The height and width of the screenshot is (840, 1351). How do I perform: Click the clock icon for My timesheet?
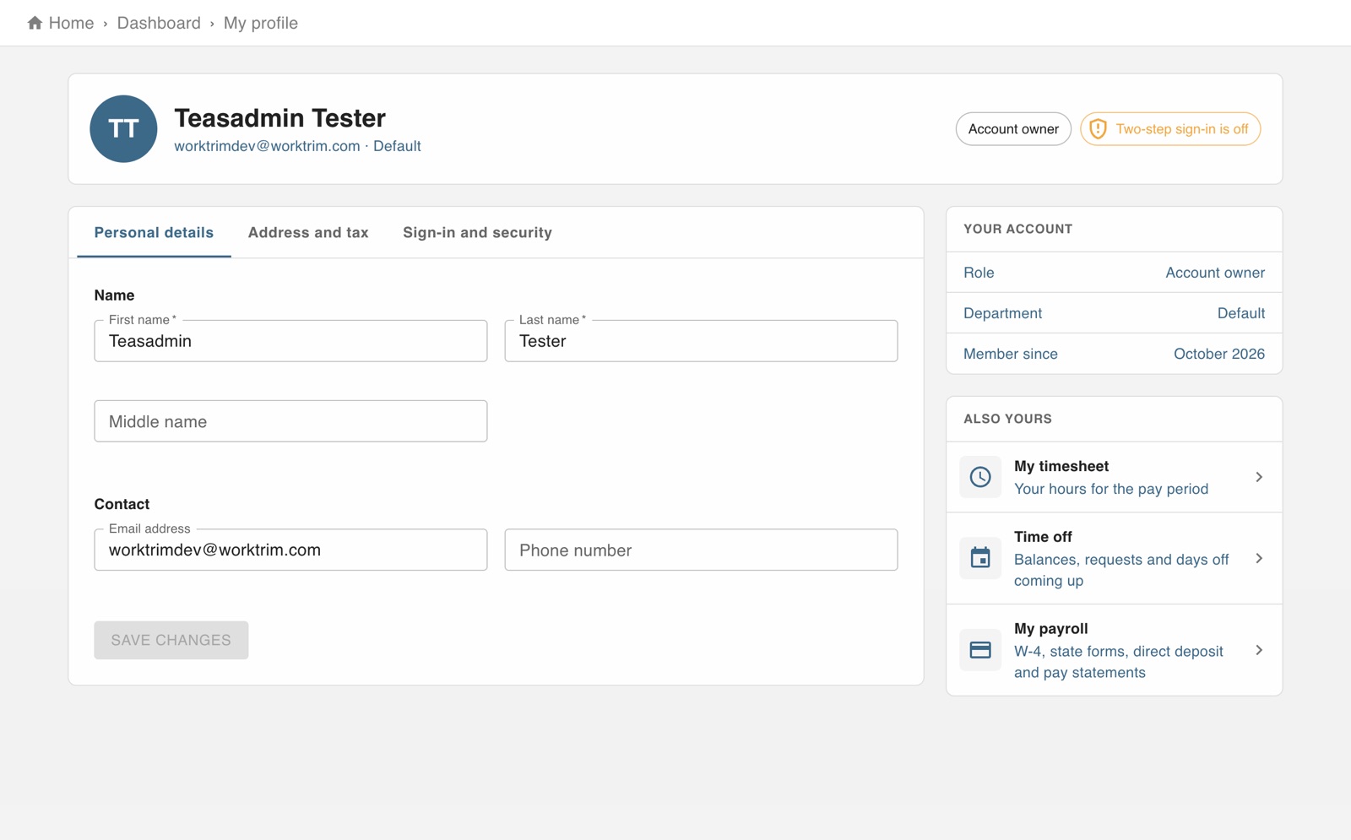pyautogui.click(x=980, y=477)
